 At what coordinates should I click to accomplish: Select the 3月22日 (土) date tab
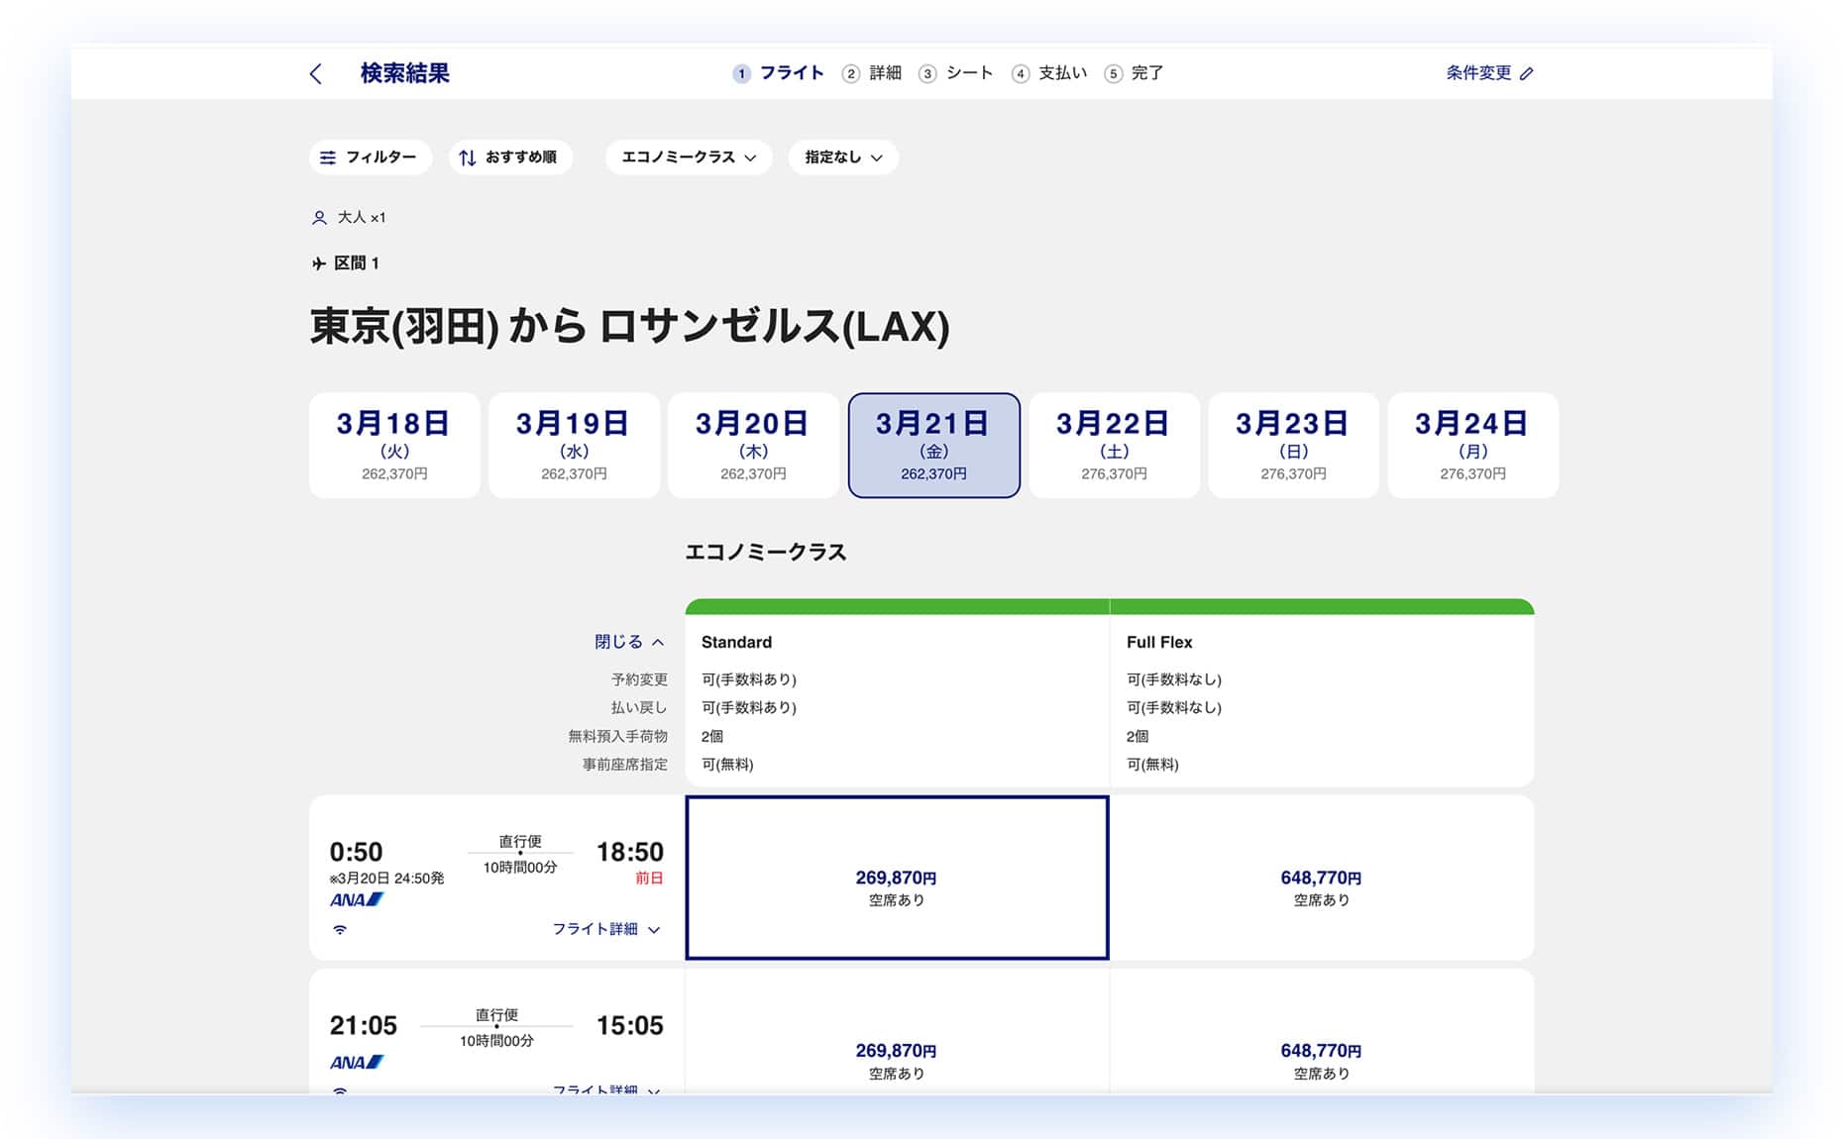pos(1114,446)
